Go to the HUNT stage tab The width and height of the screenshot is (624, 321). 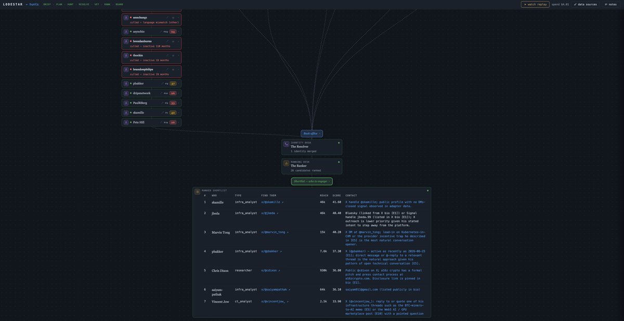click(71, 4)
